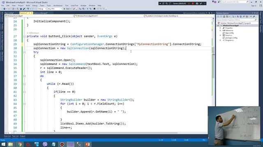Select the WindowsFormsApp9 project node
Viewport: 263px width, 147px height.
(231, 26)
